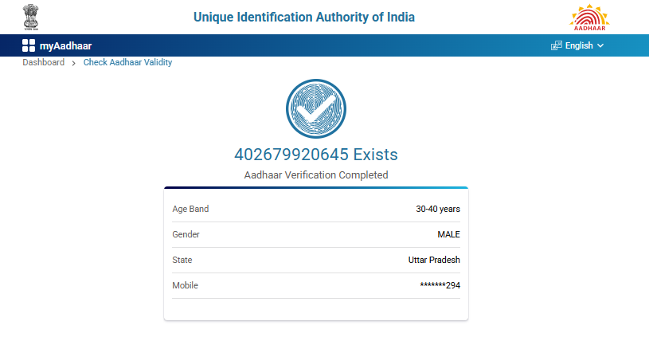
Task: Select the masked mobile number ending 294
Action: [440, 285]
